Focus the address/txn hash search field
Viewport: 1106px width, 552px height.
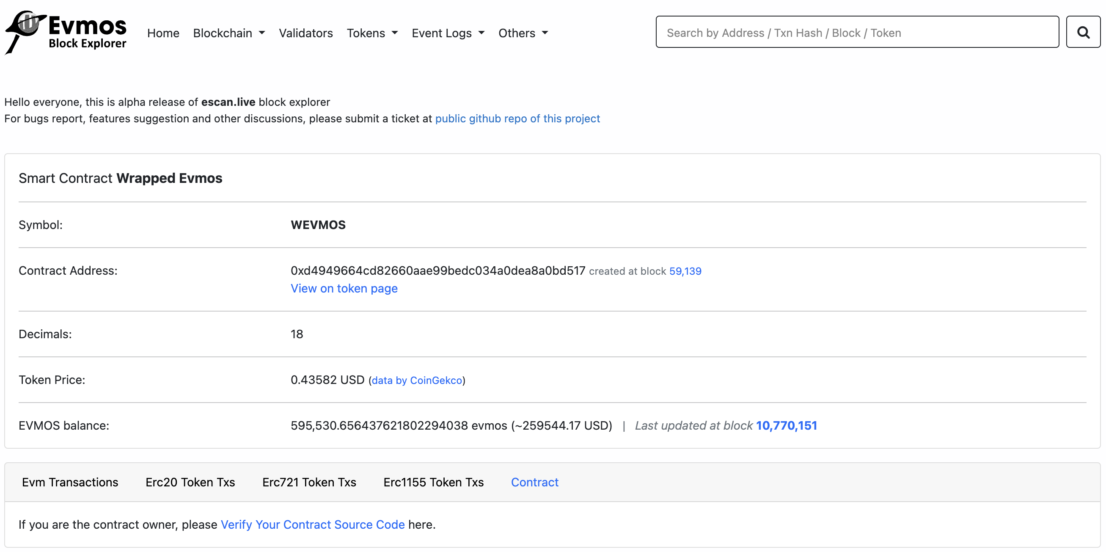(856, 32)
